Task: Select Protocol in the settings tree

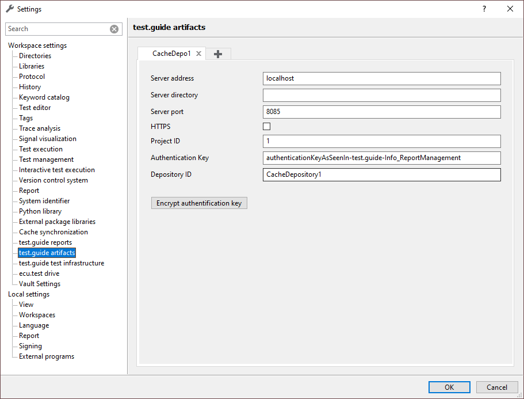Action: tap(32, 77)
